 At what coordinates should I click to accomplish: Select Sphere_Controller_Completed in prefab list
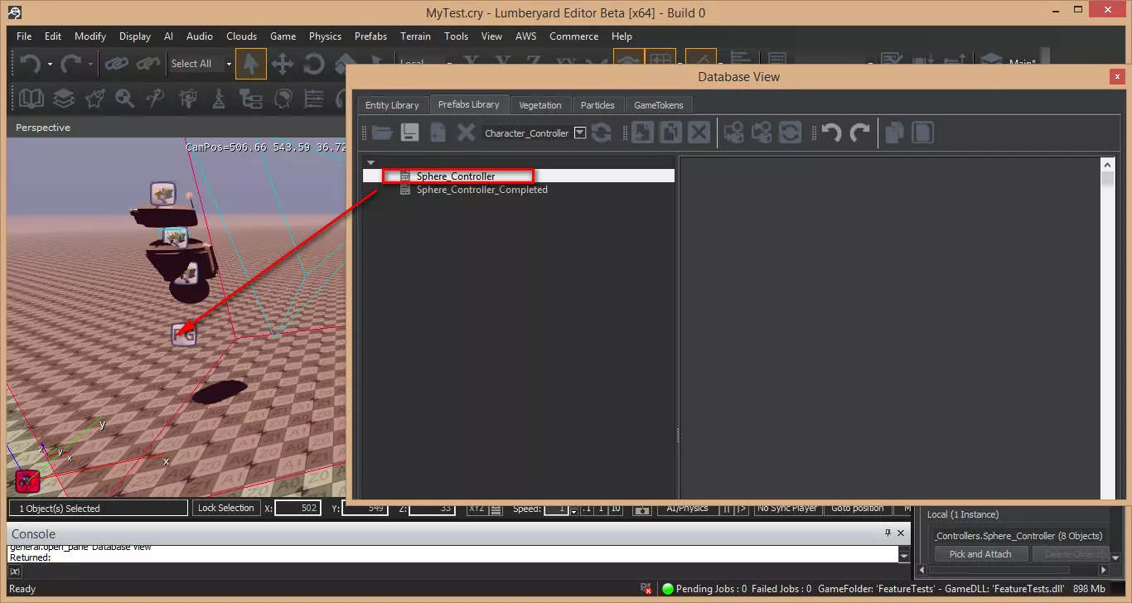tap(481, 190)
